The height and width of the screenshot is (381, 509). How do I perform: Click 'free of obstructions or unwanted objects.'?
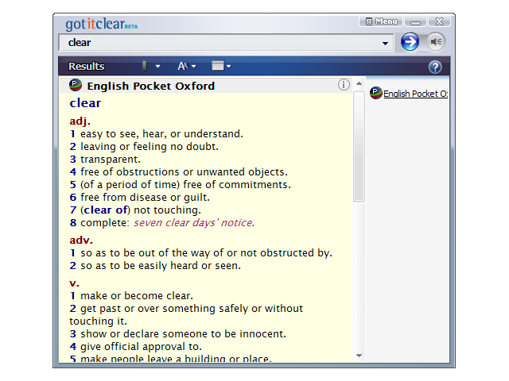pyautogui.click(x=184, y=172)
